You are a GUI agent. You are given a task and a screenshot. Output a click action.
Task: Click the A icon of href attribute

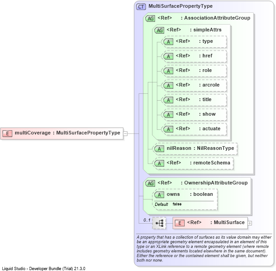168,56
